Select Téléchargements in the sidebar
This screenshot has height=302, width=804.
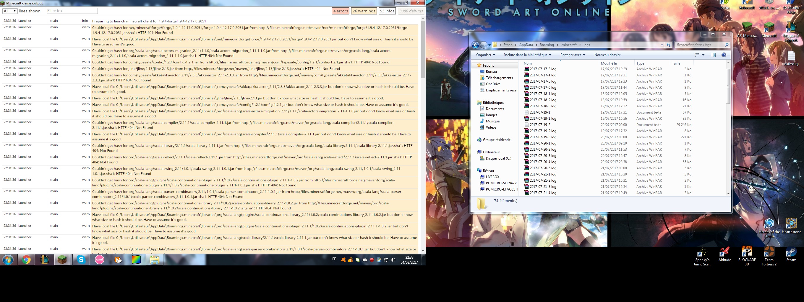click(499, 78)
